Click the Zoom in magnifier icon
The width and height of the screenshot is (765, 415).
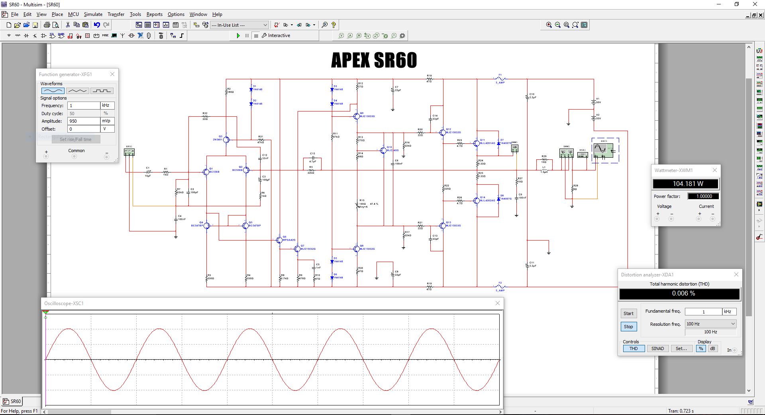(549, 25)
